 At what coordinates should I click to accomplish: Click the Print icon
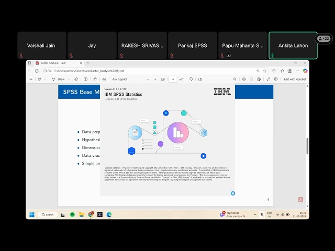244,79
